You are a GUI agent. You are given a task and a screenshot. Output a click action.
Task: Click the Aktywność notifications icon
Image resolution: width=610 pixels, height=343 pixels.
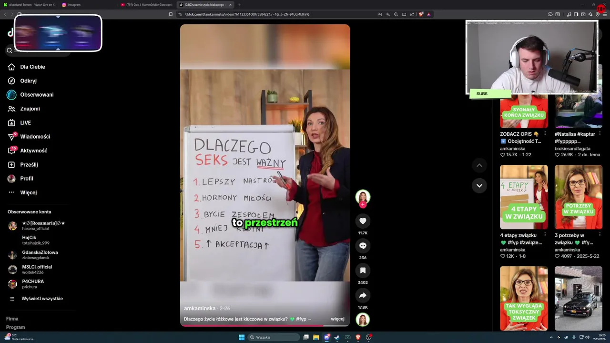12,151
